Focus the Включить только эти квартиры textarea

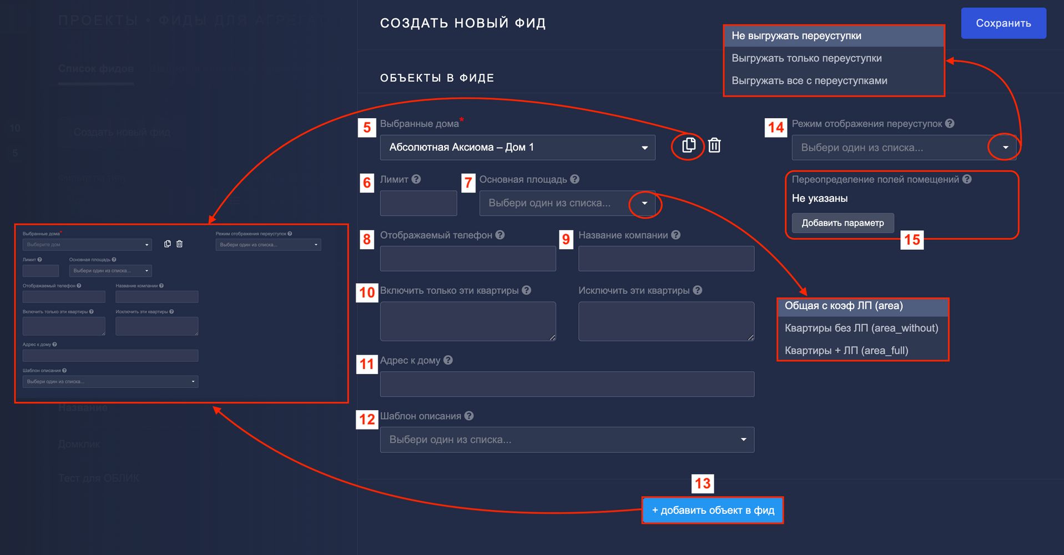coord(468,321)
